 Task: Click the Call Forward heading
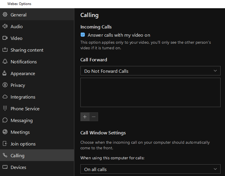(x=94, y=60)
